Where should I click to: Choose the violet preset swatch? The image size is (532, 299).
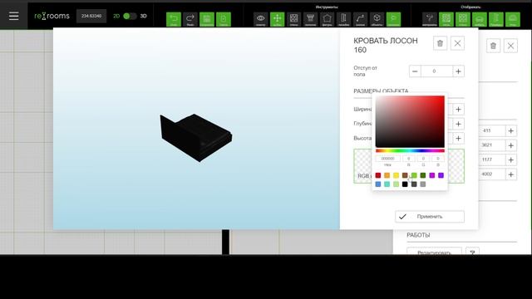[x=441, y=175]
